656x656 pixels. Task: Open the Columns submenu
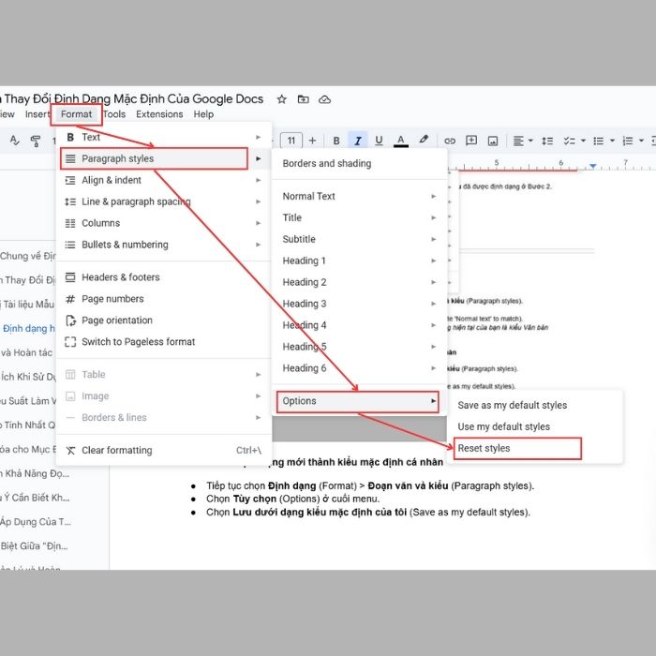[164, 223]
